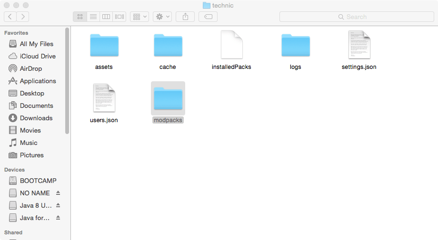The height and width of the screenshot is (240, 438).
Task: Select the users.json file icon
Action: (x=104, y=98)
